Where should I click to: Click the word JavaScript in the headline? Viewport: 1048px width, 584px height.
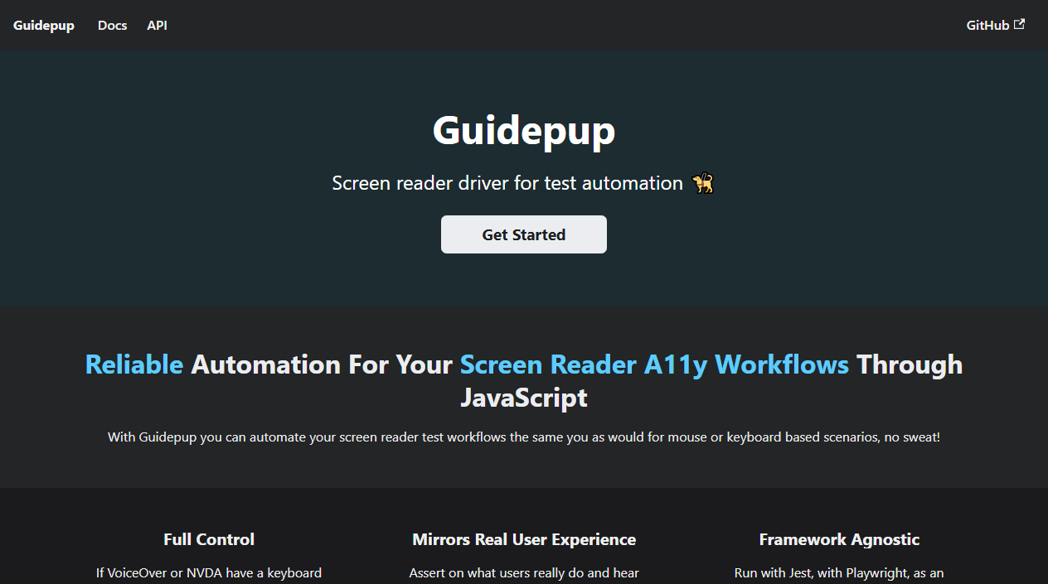tap(523, 398)
